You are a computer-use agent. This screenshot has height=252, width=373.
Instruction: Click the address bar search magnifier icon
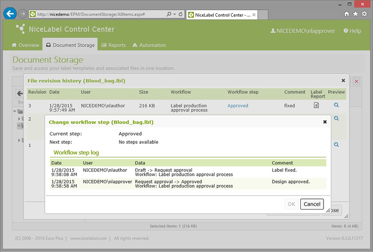click(x=169, y=14)
